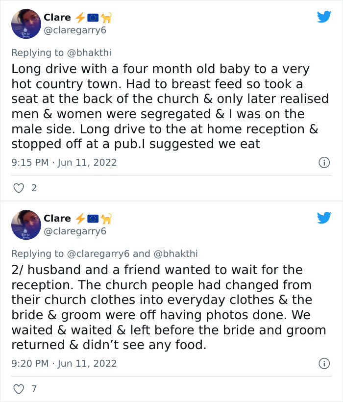Open the info icon on first tweet
The width and height of the screenshot is (343, 402).
(324, 162)
